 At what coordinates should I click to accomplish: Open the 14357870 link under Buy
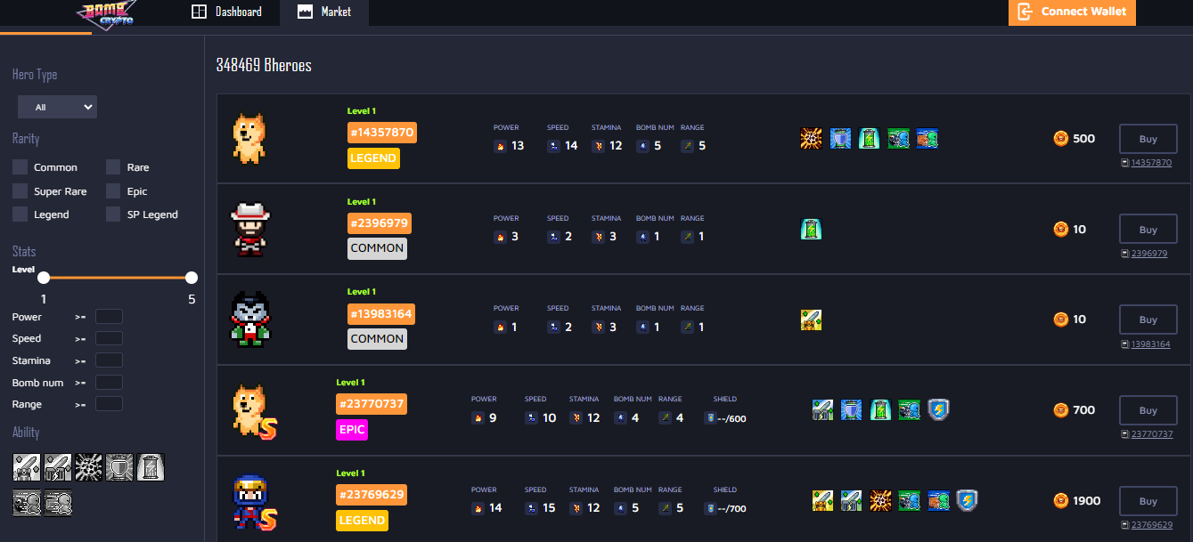[1151, 163]
